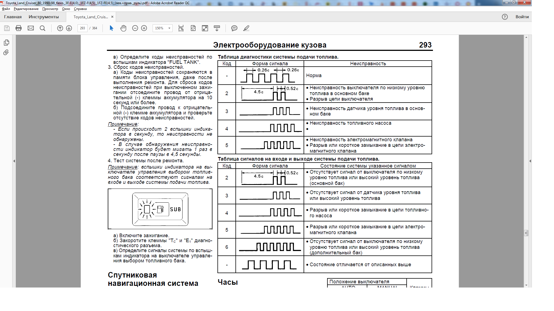Viewport: 554px width, 311px height.
Task: Print the document with printer icon
Action: (x=19, y=28)
